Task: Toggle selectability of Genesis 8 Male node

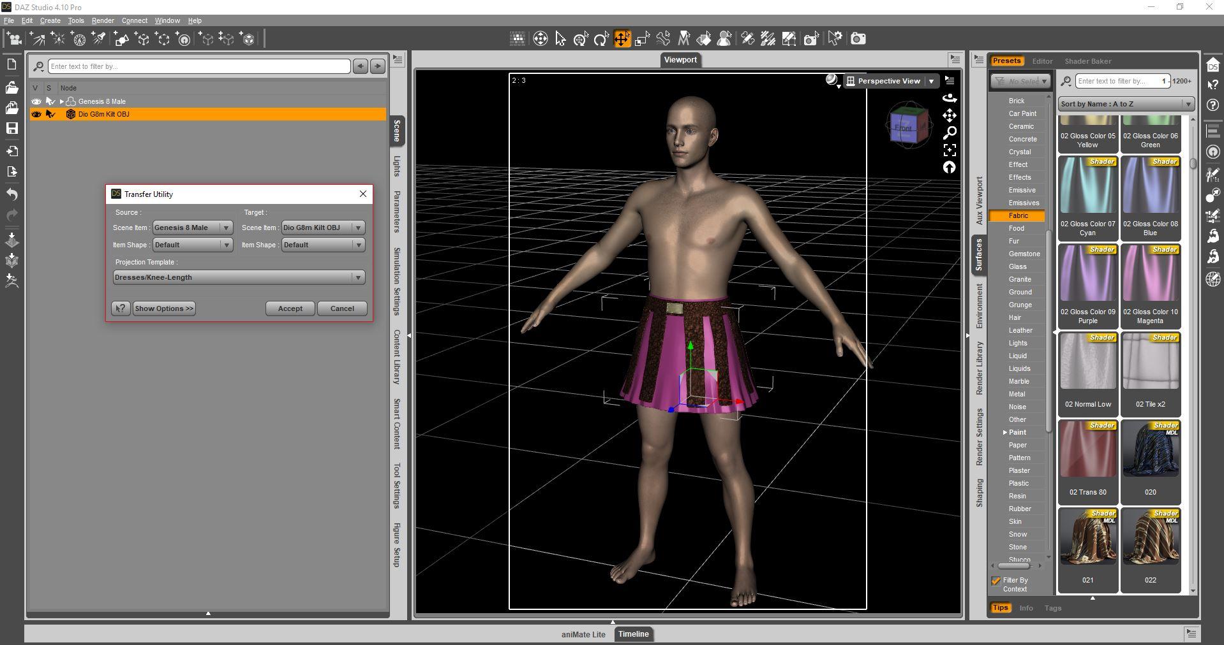Action: [50, 101]
